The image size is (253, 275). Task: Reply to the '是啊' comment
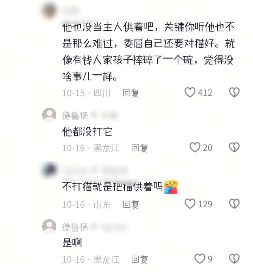[x=140, y=259]
